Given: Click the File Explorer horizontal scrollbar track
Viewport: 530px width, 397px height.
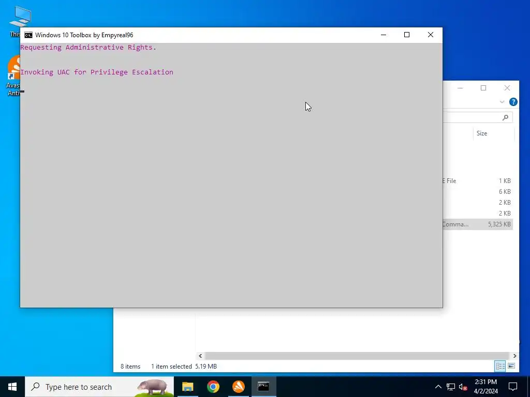Looking at the screenshot, I should 357,356.
